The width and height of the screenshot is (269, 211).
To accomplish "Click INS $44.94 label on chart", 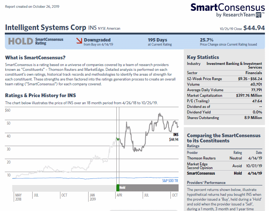I will [x=174, y=137].
